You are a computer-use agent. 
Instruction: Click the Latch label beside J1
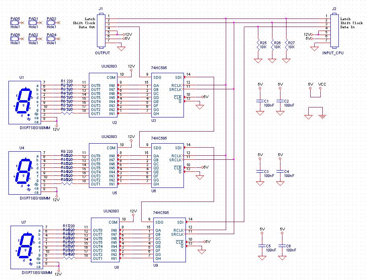pyautogui.click(x=90, y=19)
